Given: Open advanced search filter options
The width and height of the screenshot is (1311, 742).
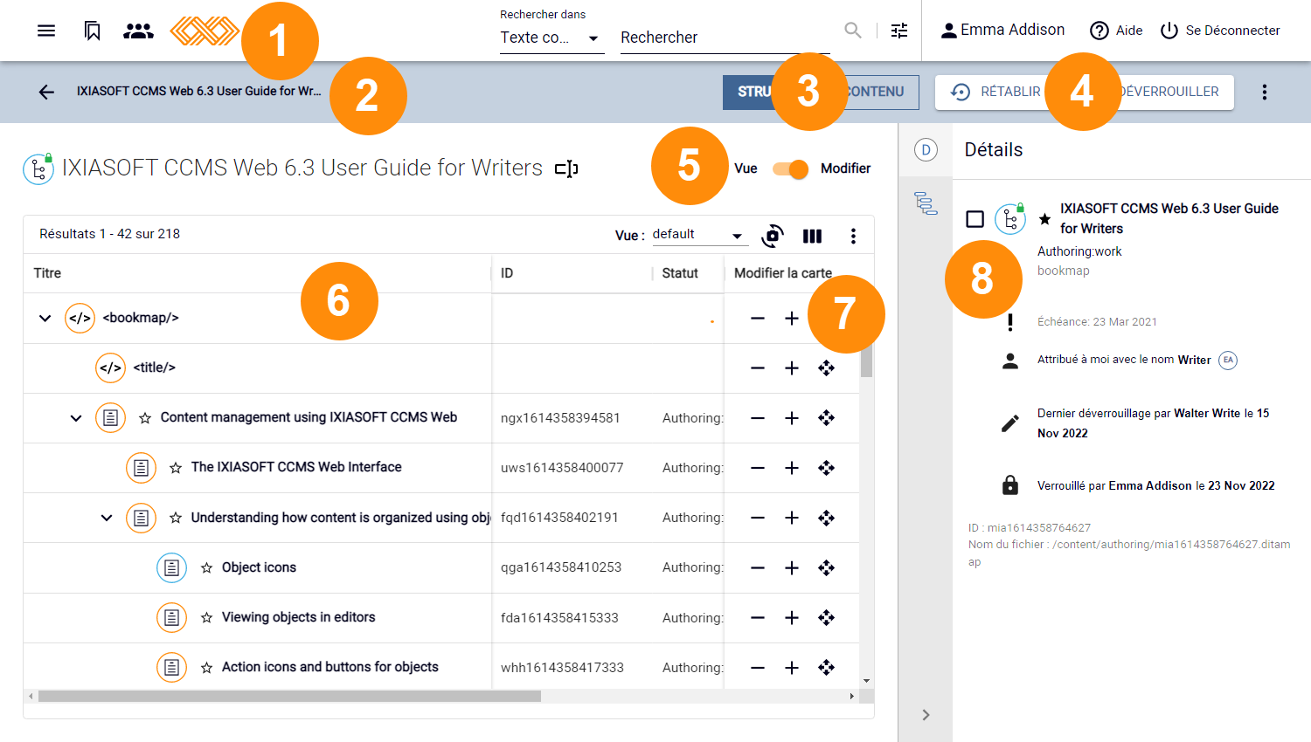Looking at the screenshot, I should coord(899,31).
